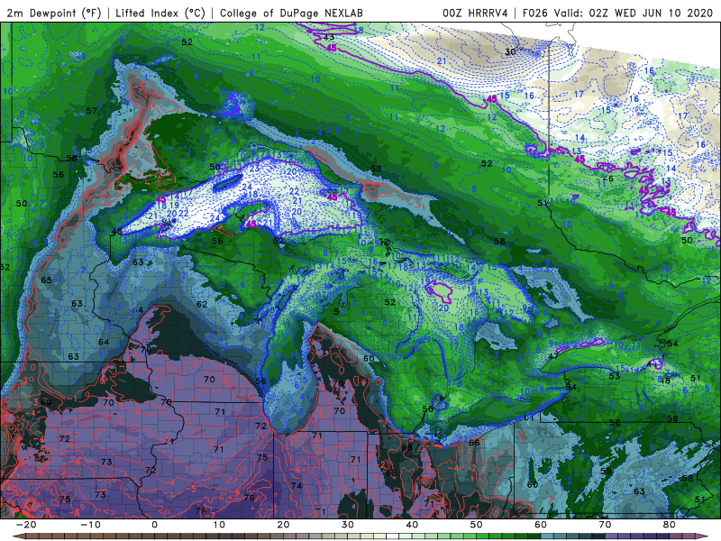The height and width of the screenshot is (541, 721).
Task: Click the "00Z HRRRV4" model run text
Action: (x=475, y=13)
